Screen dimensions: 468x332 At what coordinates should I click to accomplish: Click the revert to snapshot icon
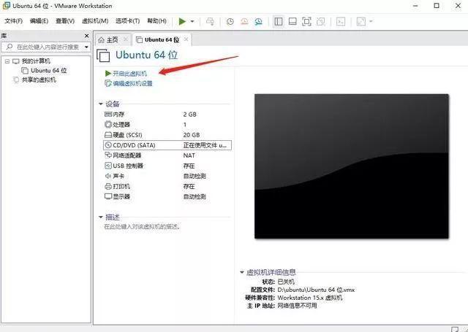(x=244, y=21)
